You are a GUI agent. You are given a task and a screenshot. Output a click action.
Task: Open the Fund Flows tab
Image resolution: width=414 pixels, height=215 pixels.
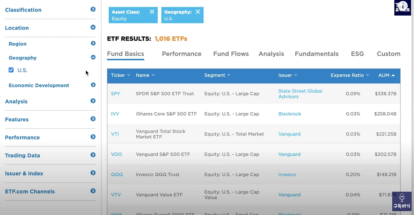coord(231,54)
